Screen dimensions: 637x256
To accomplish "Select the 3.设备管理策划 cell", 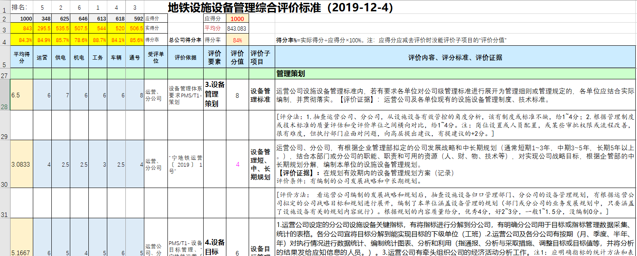I will pyautogui.click(x=215, y=95).
